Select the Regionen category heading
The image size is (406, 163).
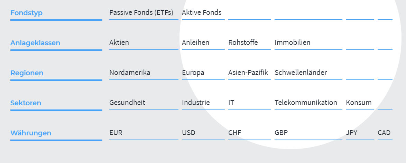click(x=27, y=73)
